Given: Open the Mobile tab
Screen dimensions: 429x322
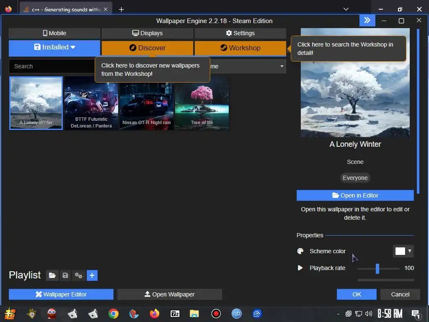Looking at the screenshot, I should (54, 33).
